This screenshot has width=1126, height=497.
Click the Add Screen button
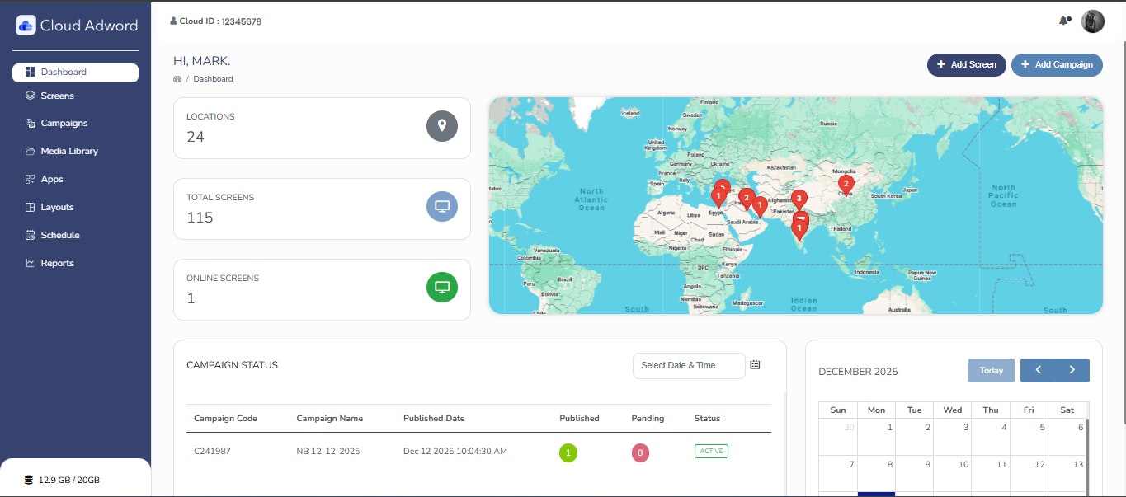(966, 64)
